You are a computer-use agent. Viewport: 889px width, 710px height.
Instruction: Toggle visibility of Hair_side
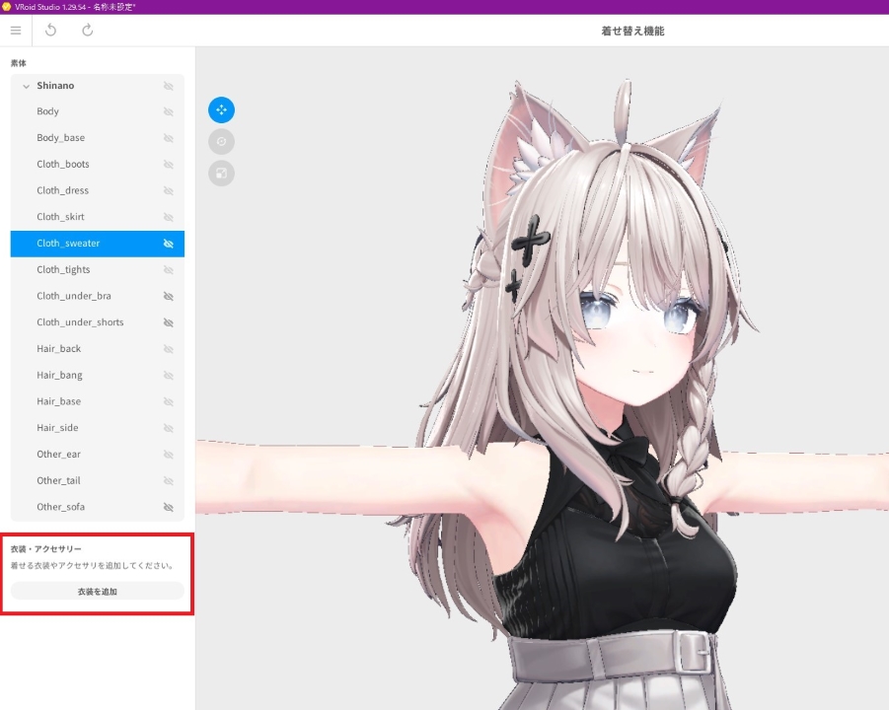click(x=169, y=428)
